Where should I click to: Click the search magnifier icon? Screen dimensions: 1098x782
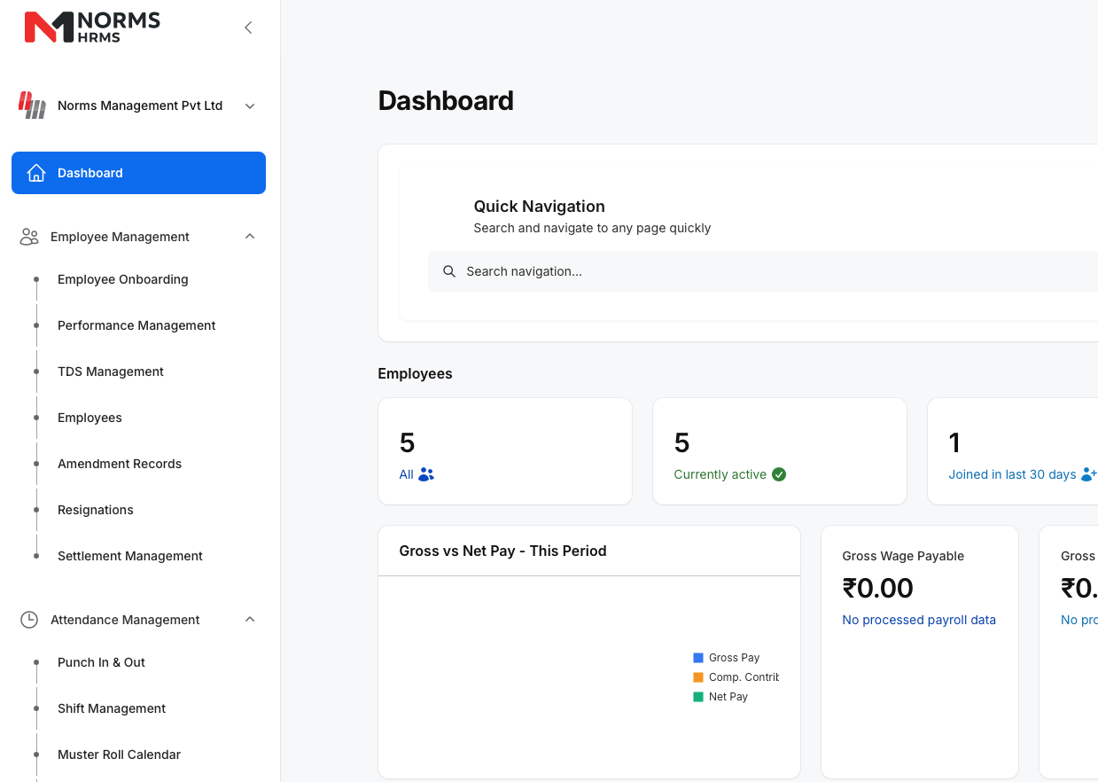tap(449, 271)
